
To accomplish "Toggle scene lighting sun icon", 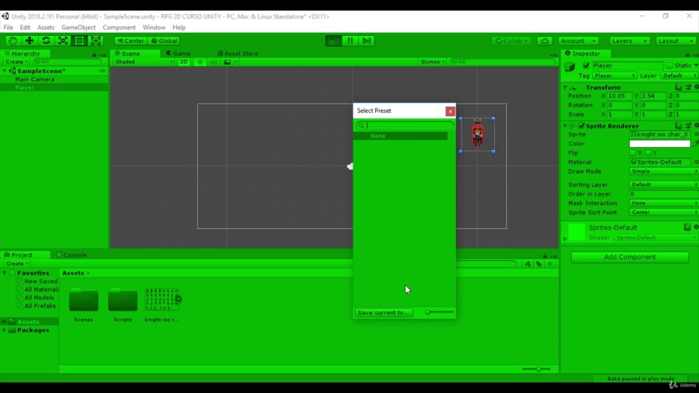I will [200, 62].
